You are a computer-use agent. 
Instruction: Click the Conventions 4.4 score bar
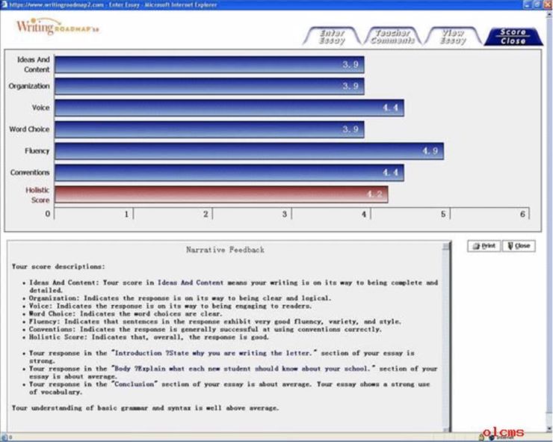[229, 173]
